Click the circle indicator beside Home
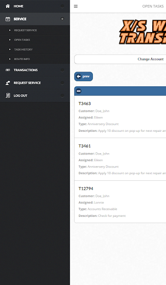Screen dimensions: 166x285 click(62, 6)
